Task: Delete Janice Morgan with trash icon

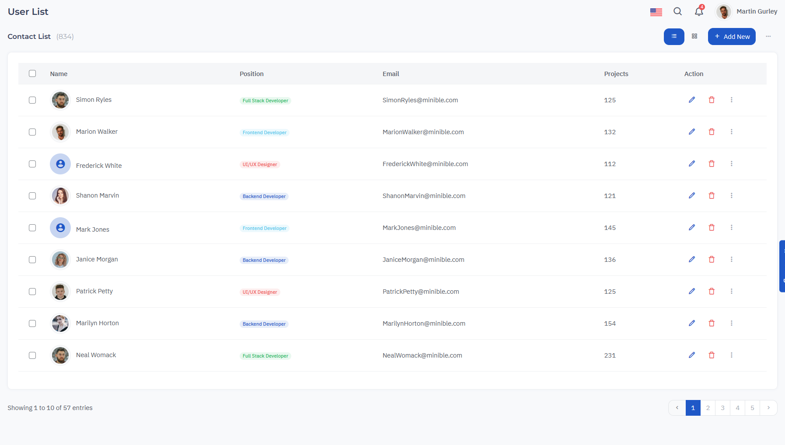Action: [712, 259]
